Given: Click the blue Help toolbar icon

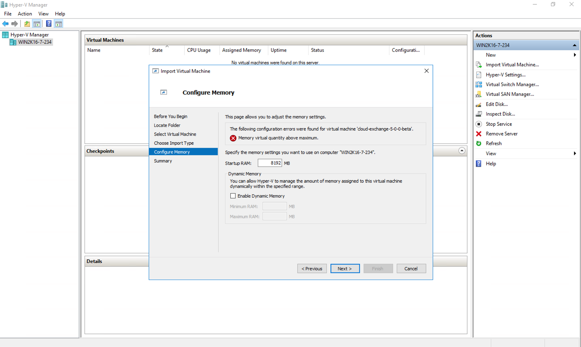Looking at the screenshot, I should click(49, 24).
